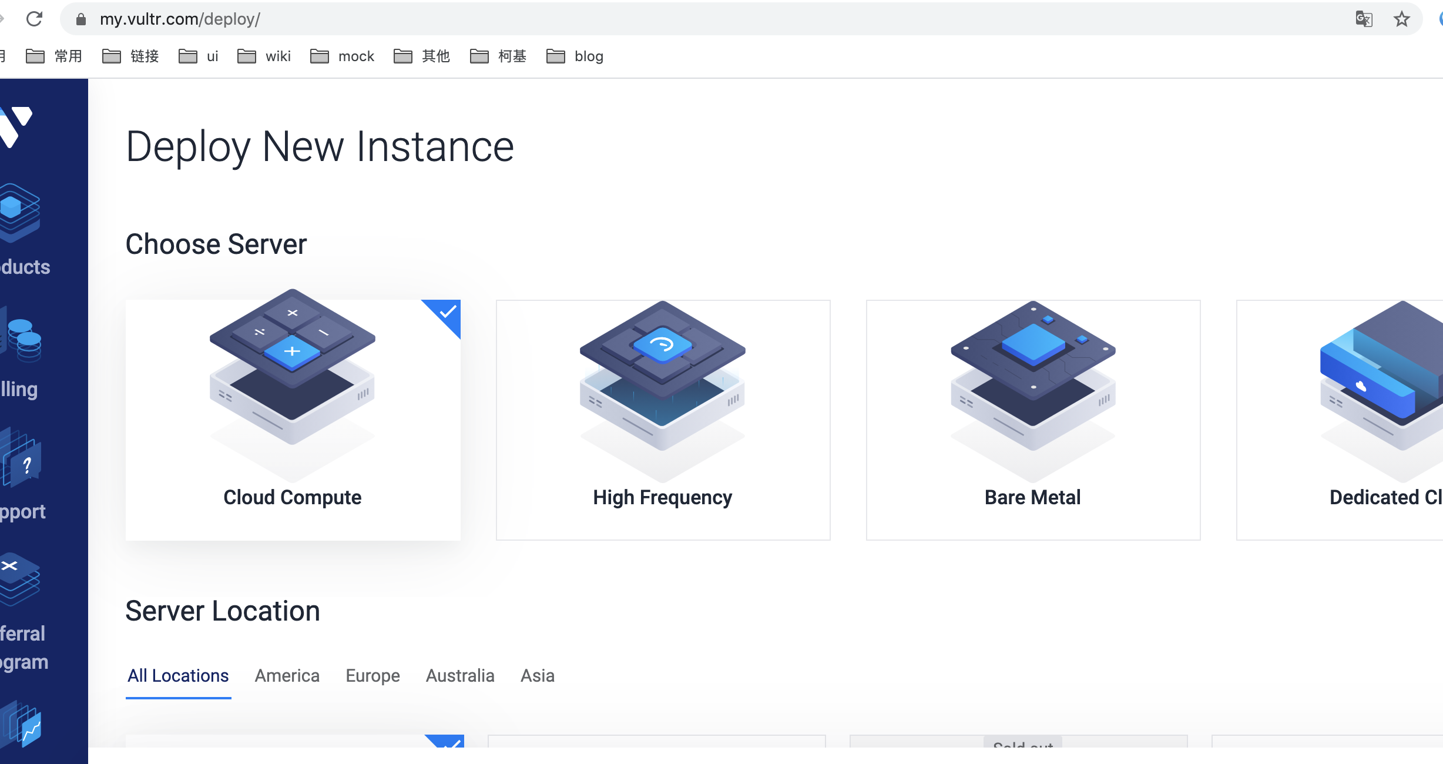Select Bare Metal server type
Screen dimensions: 1443x764
coord(1033,420)
